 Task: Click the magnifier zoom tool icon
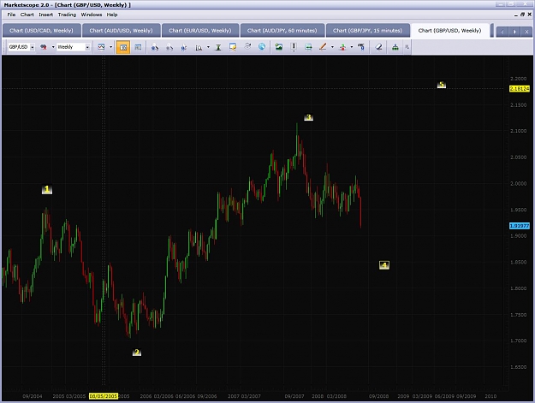coord(199,47)
